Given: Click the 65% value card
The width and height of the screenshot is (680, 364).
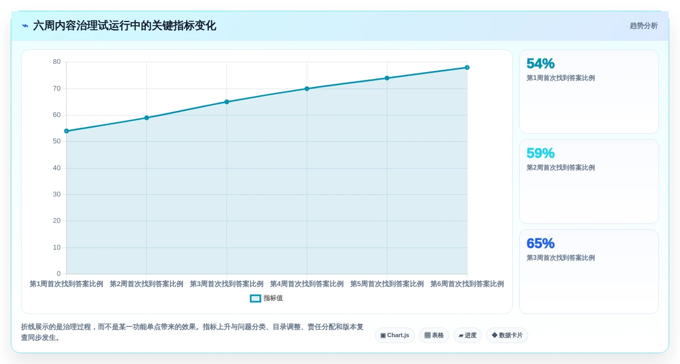Looking at the screenshot, I should [589, 272].
